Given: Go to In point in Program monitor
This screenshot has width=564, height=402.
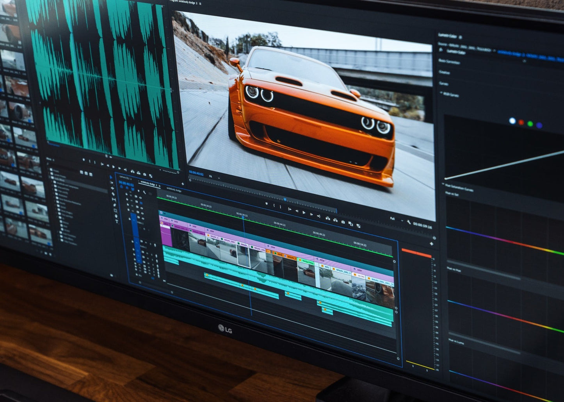Looking at the screenshot, I should point(290,209).
